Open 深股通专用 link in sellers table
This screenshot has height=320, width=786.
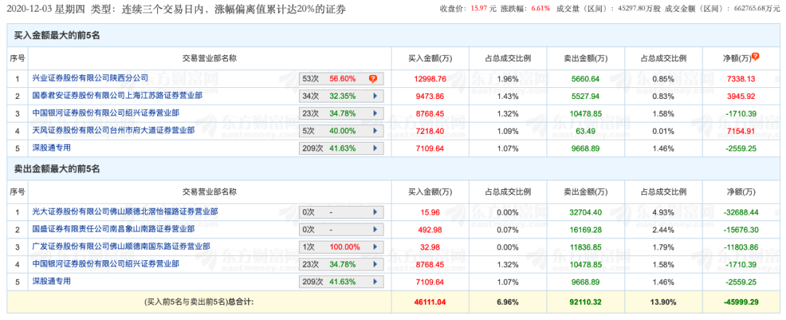[x=52, y=281]
